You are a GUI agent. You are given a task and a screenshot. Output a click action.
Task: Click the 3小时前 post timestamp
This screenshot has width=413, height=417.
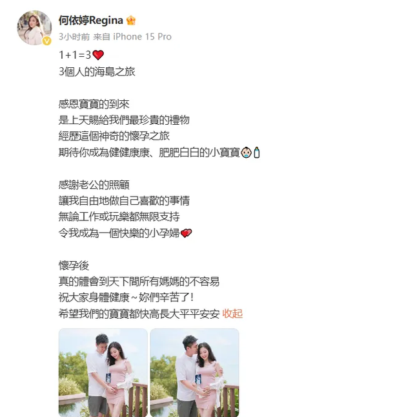coord(74,37)
